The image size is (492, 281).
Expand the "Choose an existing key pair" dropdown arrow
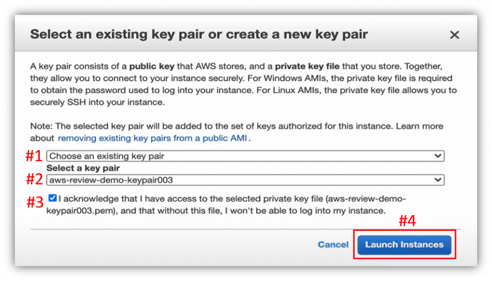(437, 156)
